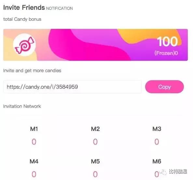Click the Frozen candy amount

pos(166,53)
